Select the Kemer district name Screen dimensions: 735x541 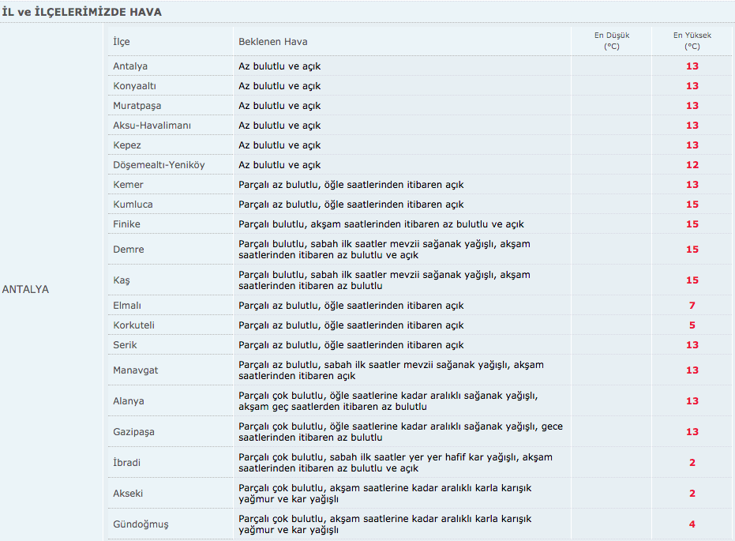tap(128, 184)
